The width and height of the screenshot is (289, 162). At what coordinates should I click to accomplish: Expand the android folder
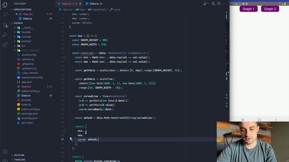click(26, 41)
